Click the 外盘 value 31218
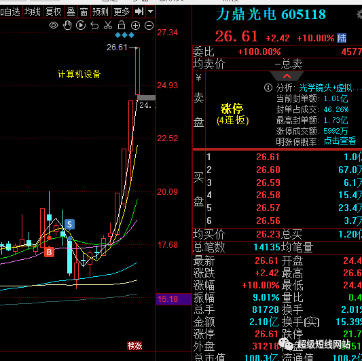 (x=266, y=346)
